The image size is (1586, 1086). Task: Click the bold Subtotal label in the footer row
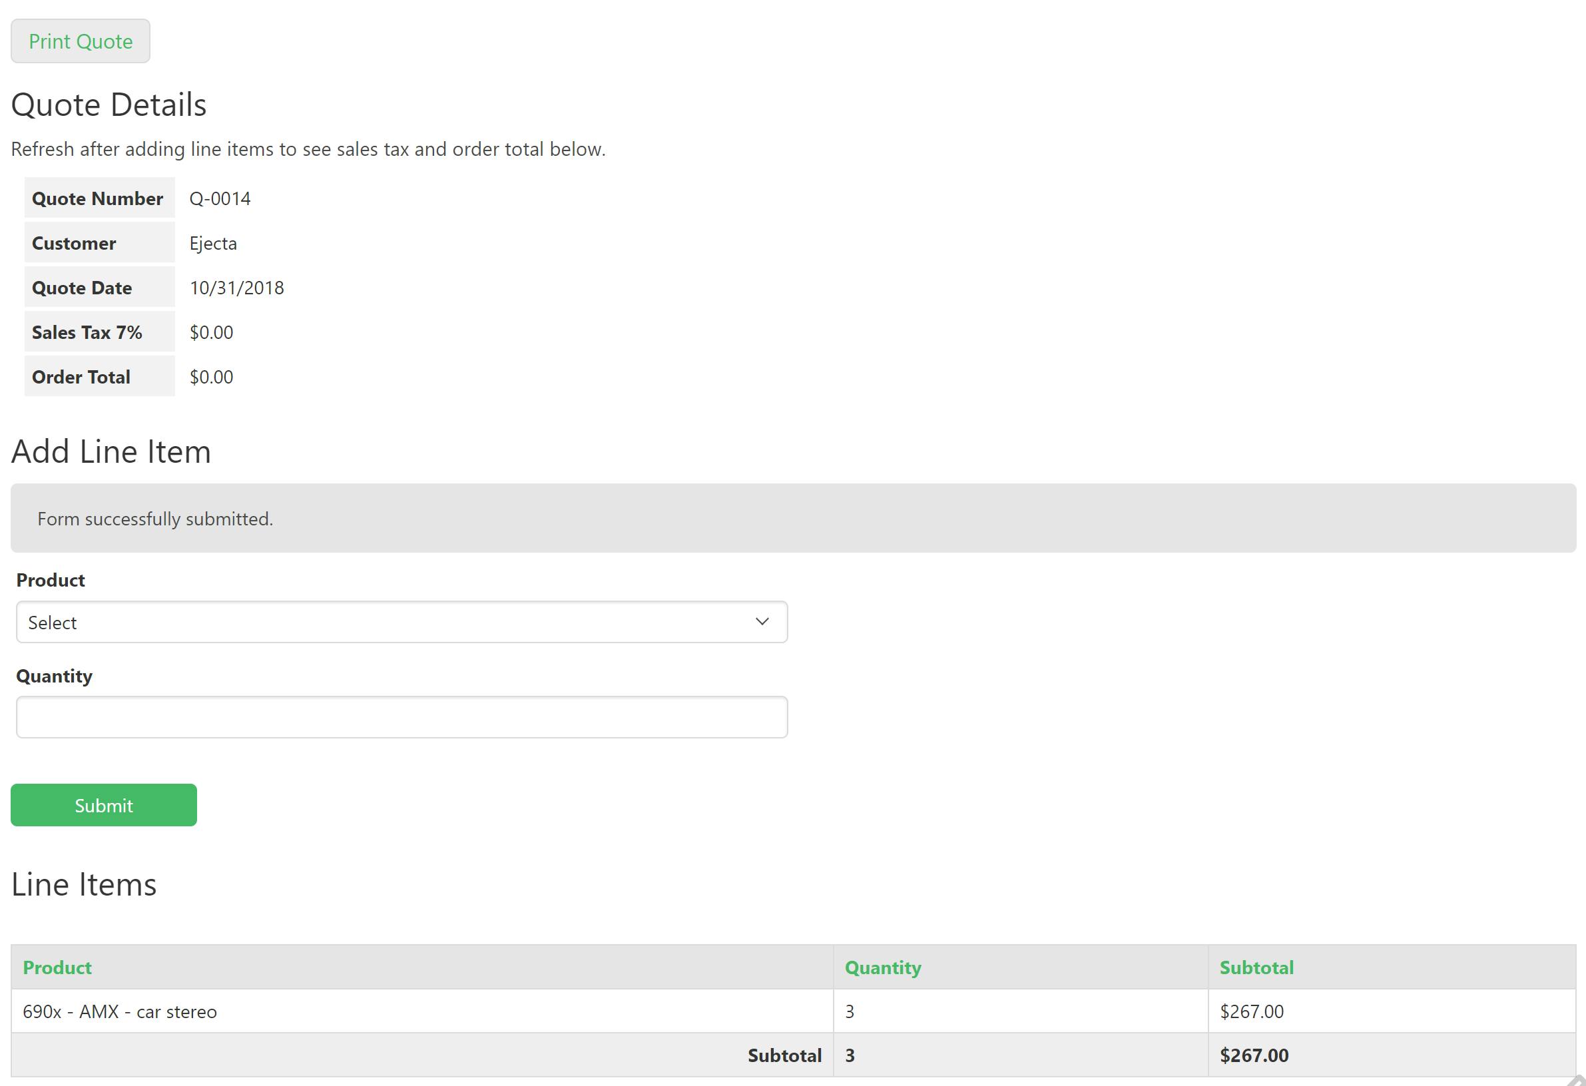(x=784, y=1055)
